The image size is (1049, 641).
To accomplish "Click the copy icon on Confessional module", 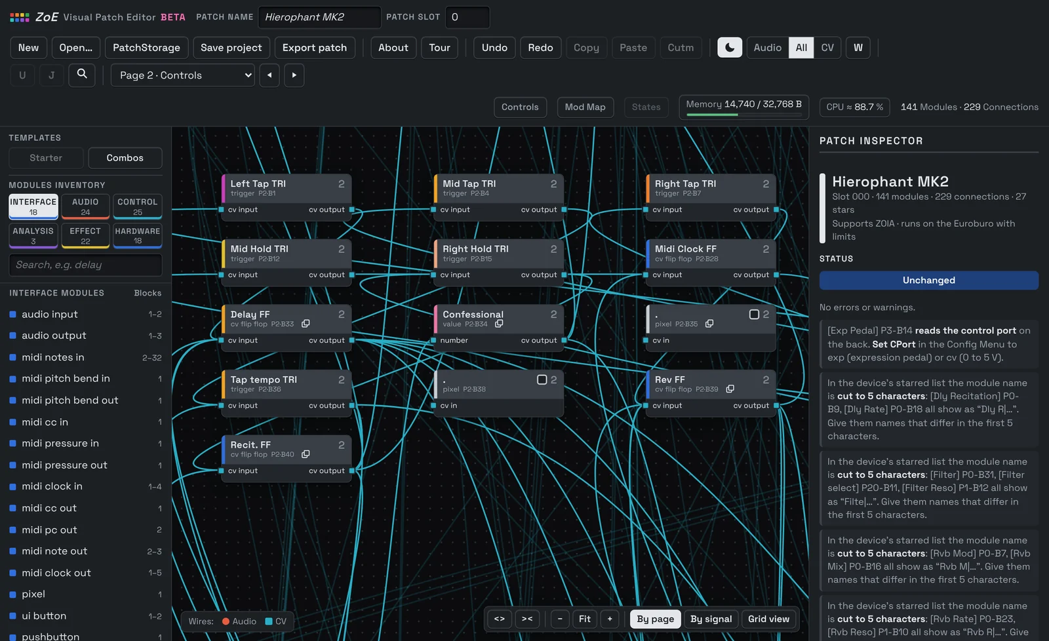I will point(499,324).
